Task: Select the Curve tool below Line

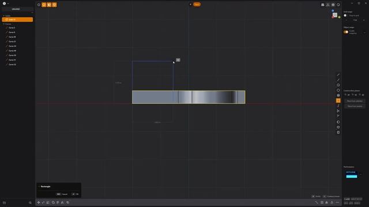Action: [338, 80]
